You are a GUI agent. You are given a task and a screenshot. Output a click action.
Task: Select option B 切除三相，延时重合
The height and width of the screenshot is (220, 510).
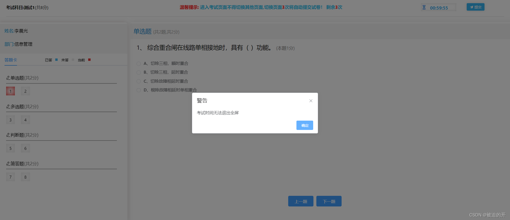click(x=139, y=72)
